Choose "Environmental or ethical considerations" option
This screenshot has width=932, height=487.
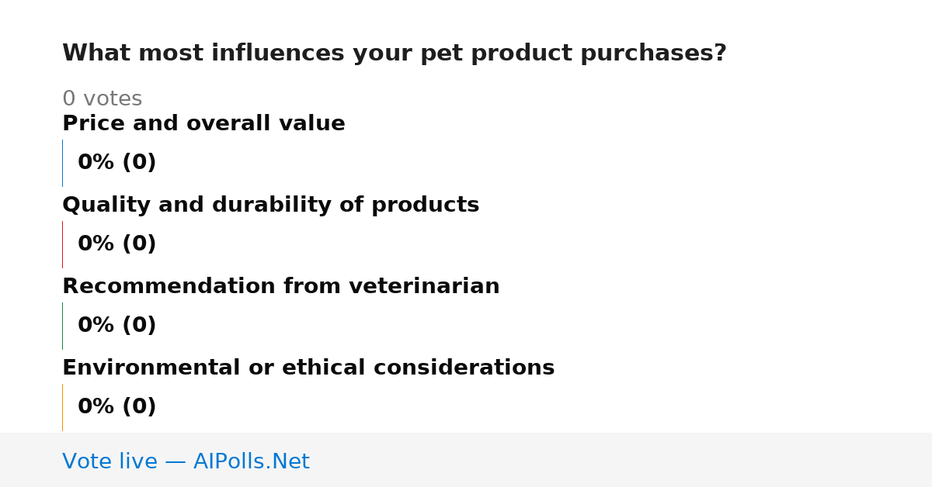click(308, 368)
